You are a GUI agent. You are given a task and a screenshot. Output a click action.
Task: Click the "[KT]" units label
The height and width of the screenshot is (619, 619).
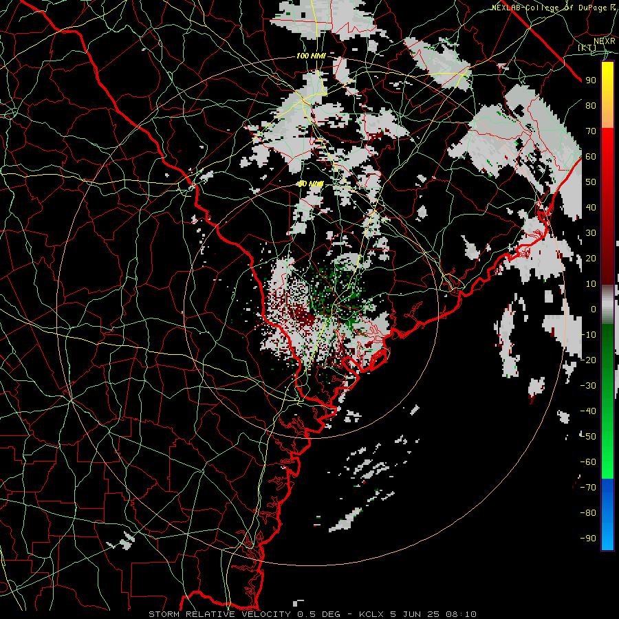(x=587, y=47)
